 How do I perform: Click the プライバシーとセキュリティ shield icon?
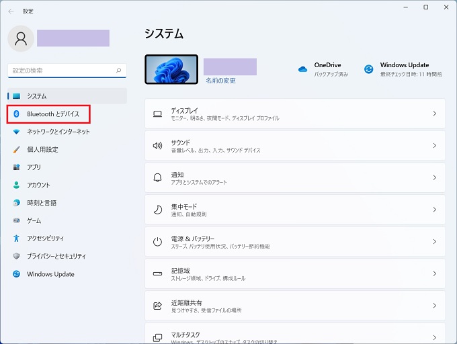[x=16, y=256]
